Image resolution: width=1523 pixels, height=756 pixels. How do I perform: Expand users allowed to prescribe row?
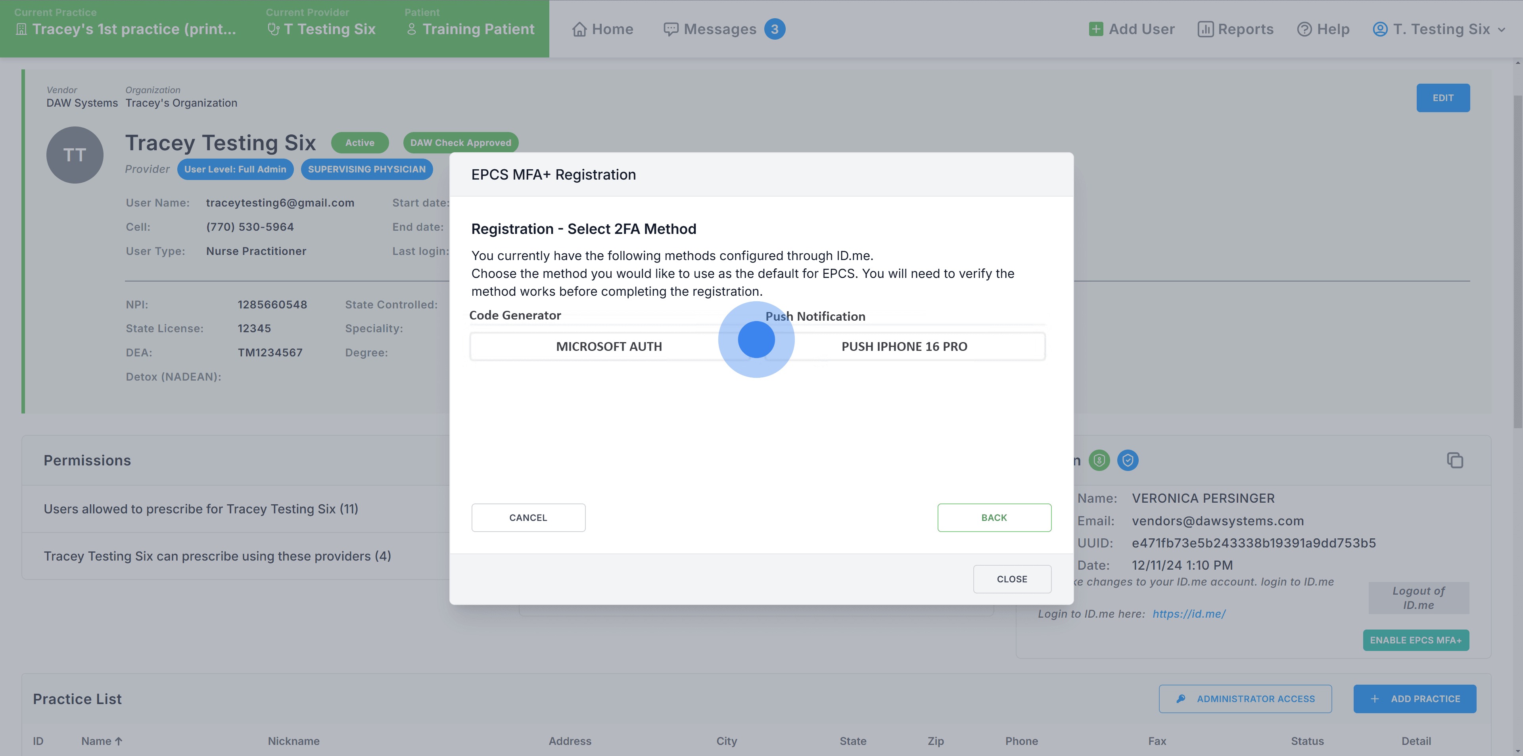click(201, 509)
